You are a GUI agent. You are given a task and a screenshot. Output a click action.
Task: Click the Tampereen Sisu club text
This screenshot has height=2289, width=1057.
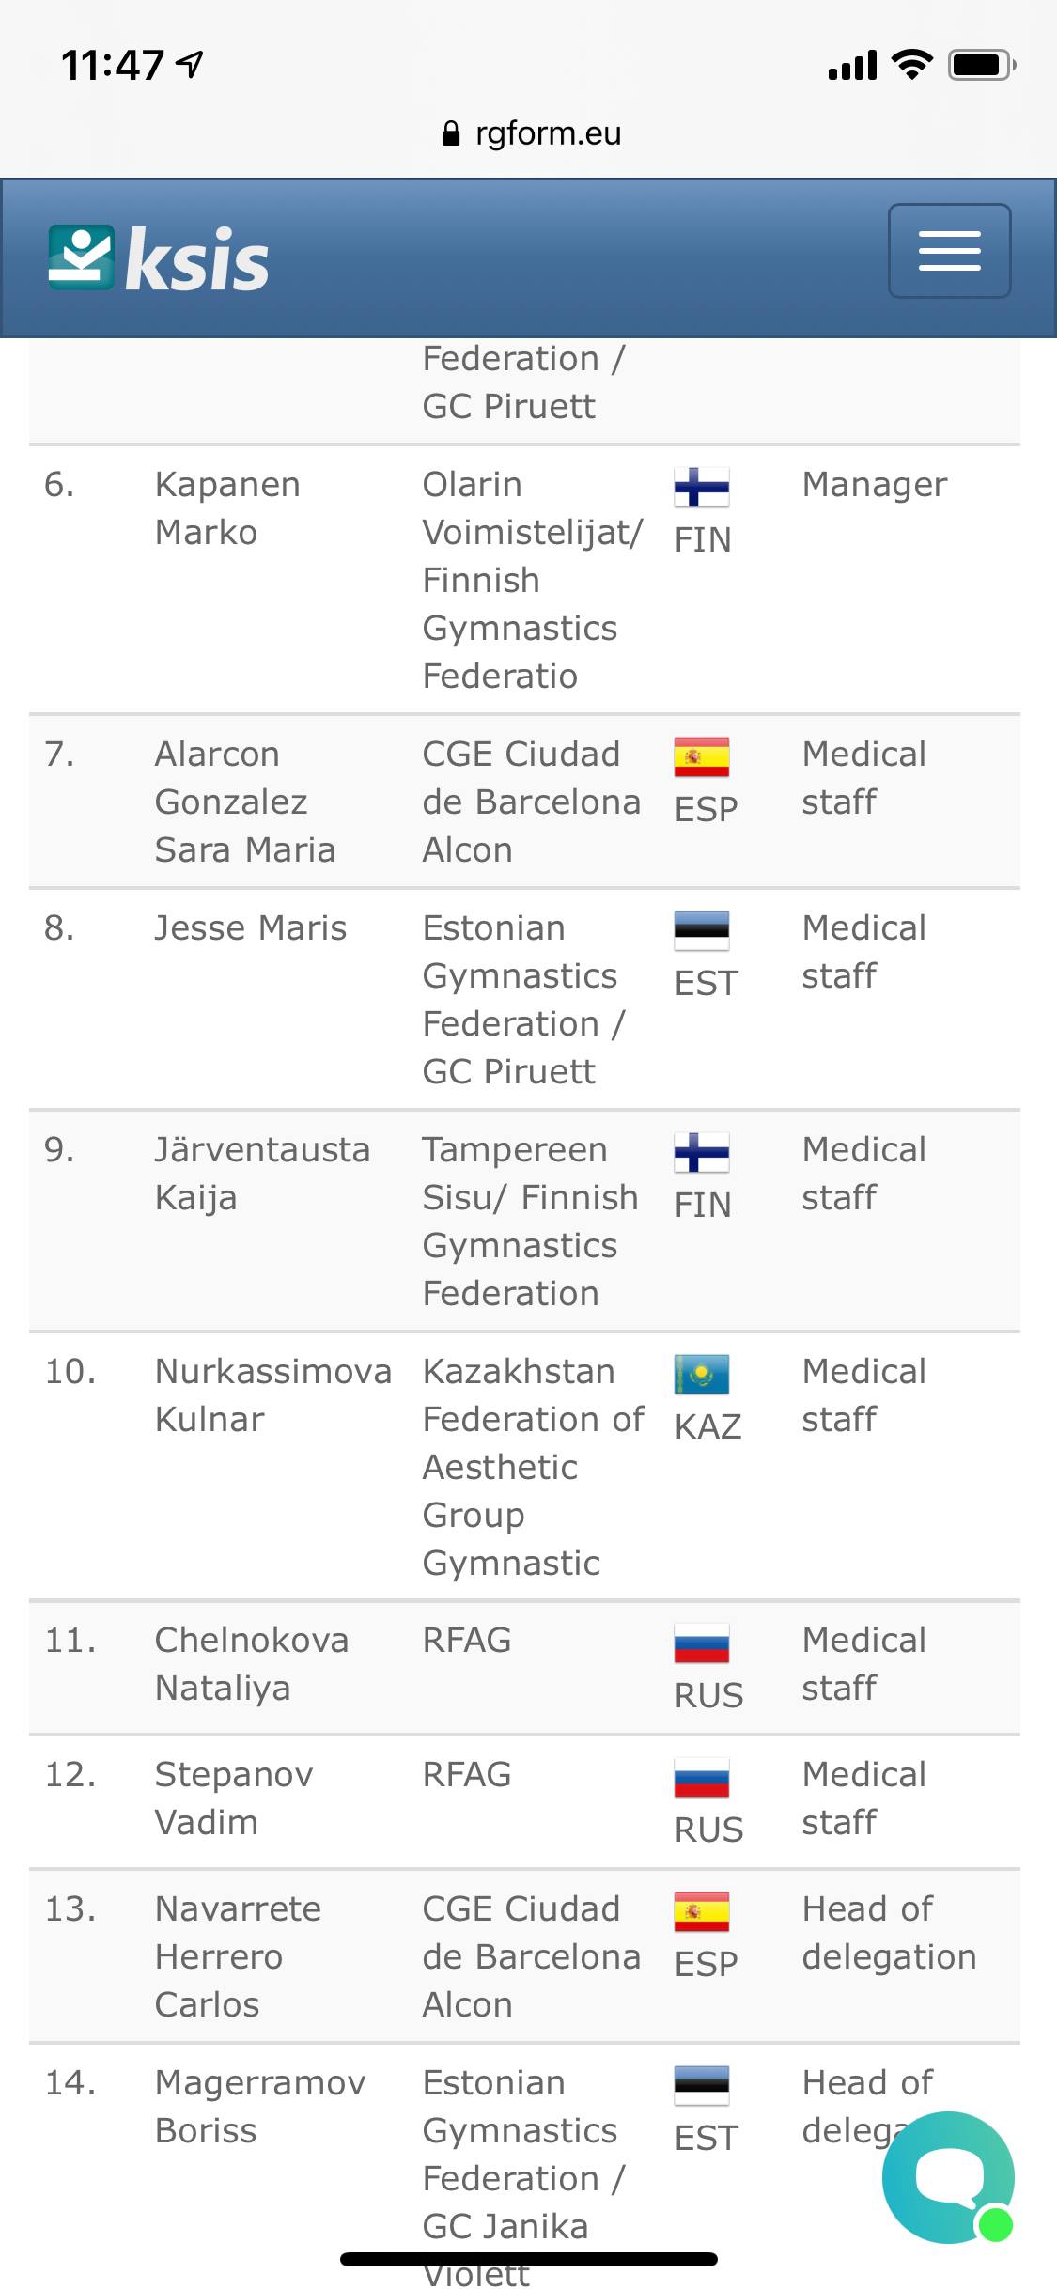pos(529,1174)
